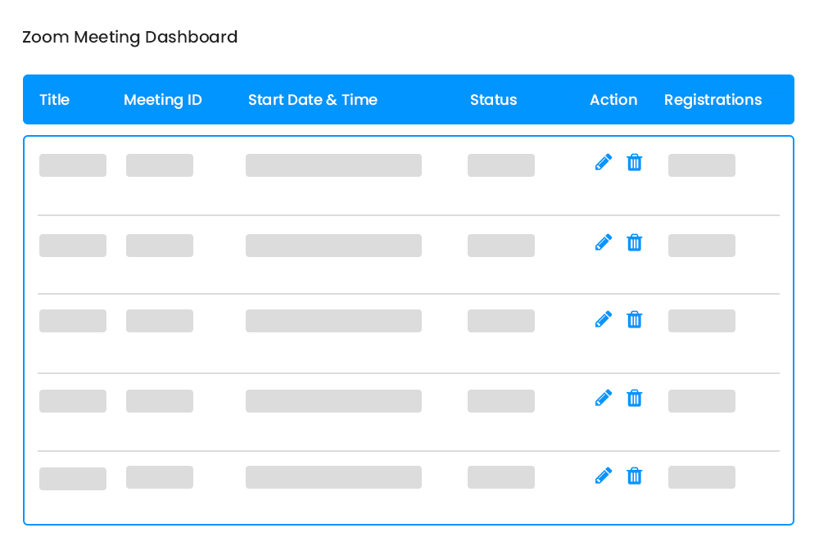Select the edit pencil icon in row two
Image resolution: width=819 pixels, height=546 pixels.
click(x=604, y=242)
